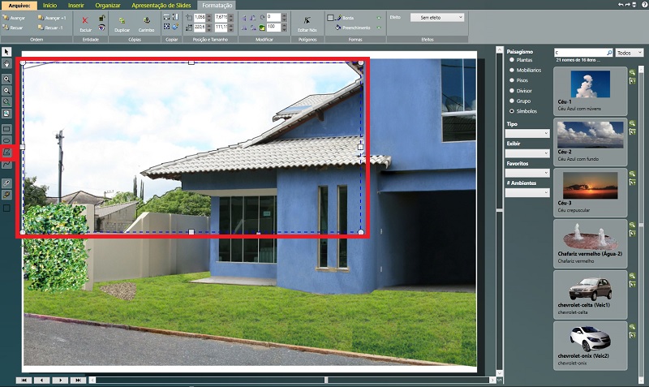This screenshot has width=649, height=387.
Task: Click the zoom in magnifier tool
Action: tap(7, 80)
